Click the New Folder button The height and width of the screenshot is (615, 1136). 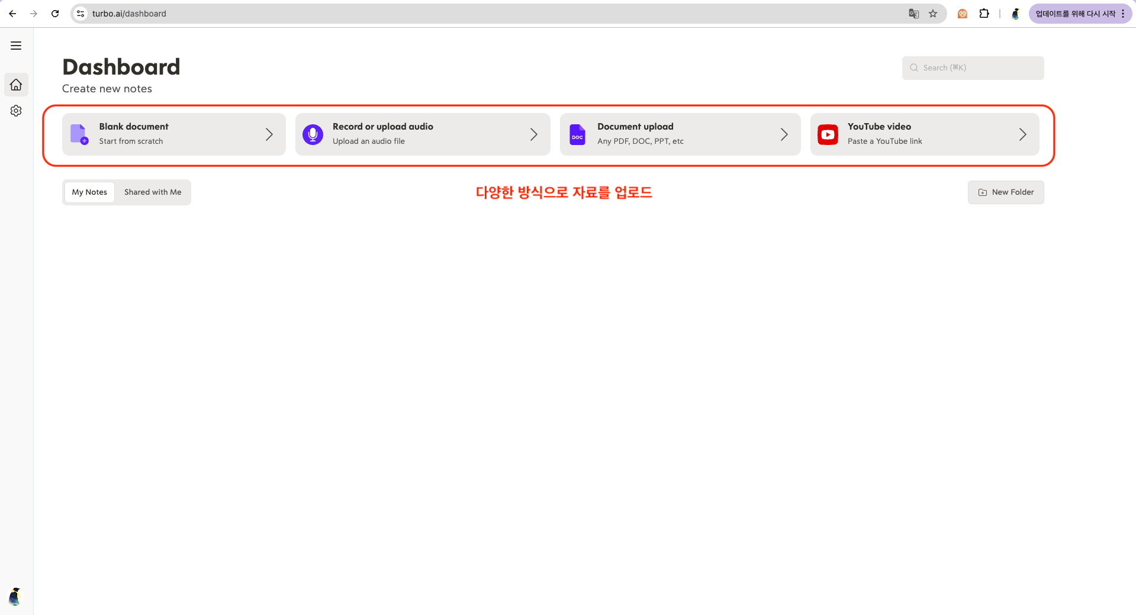point(1005,192)
